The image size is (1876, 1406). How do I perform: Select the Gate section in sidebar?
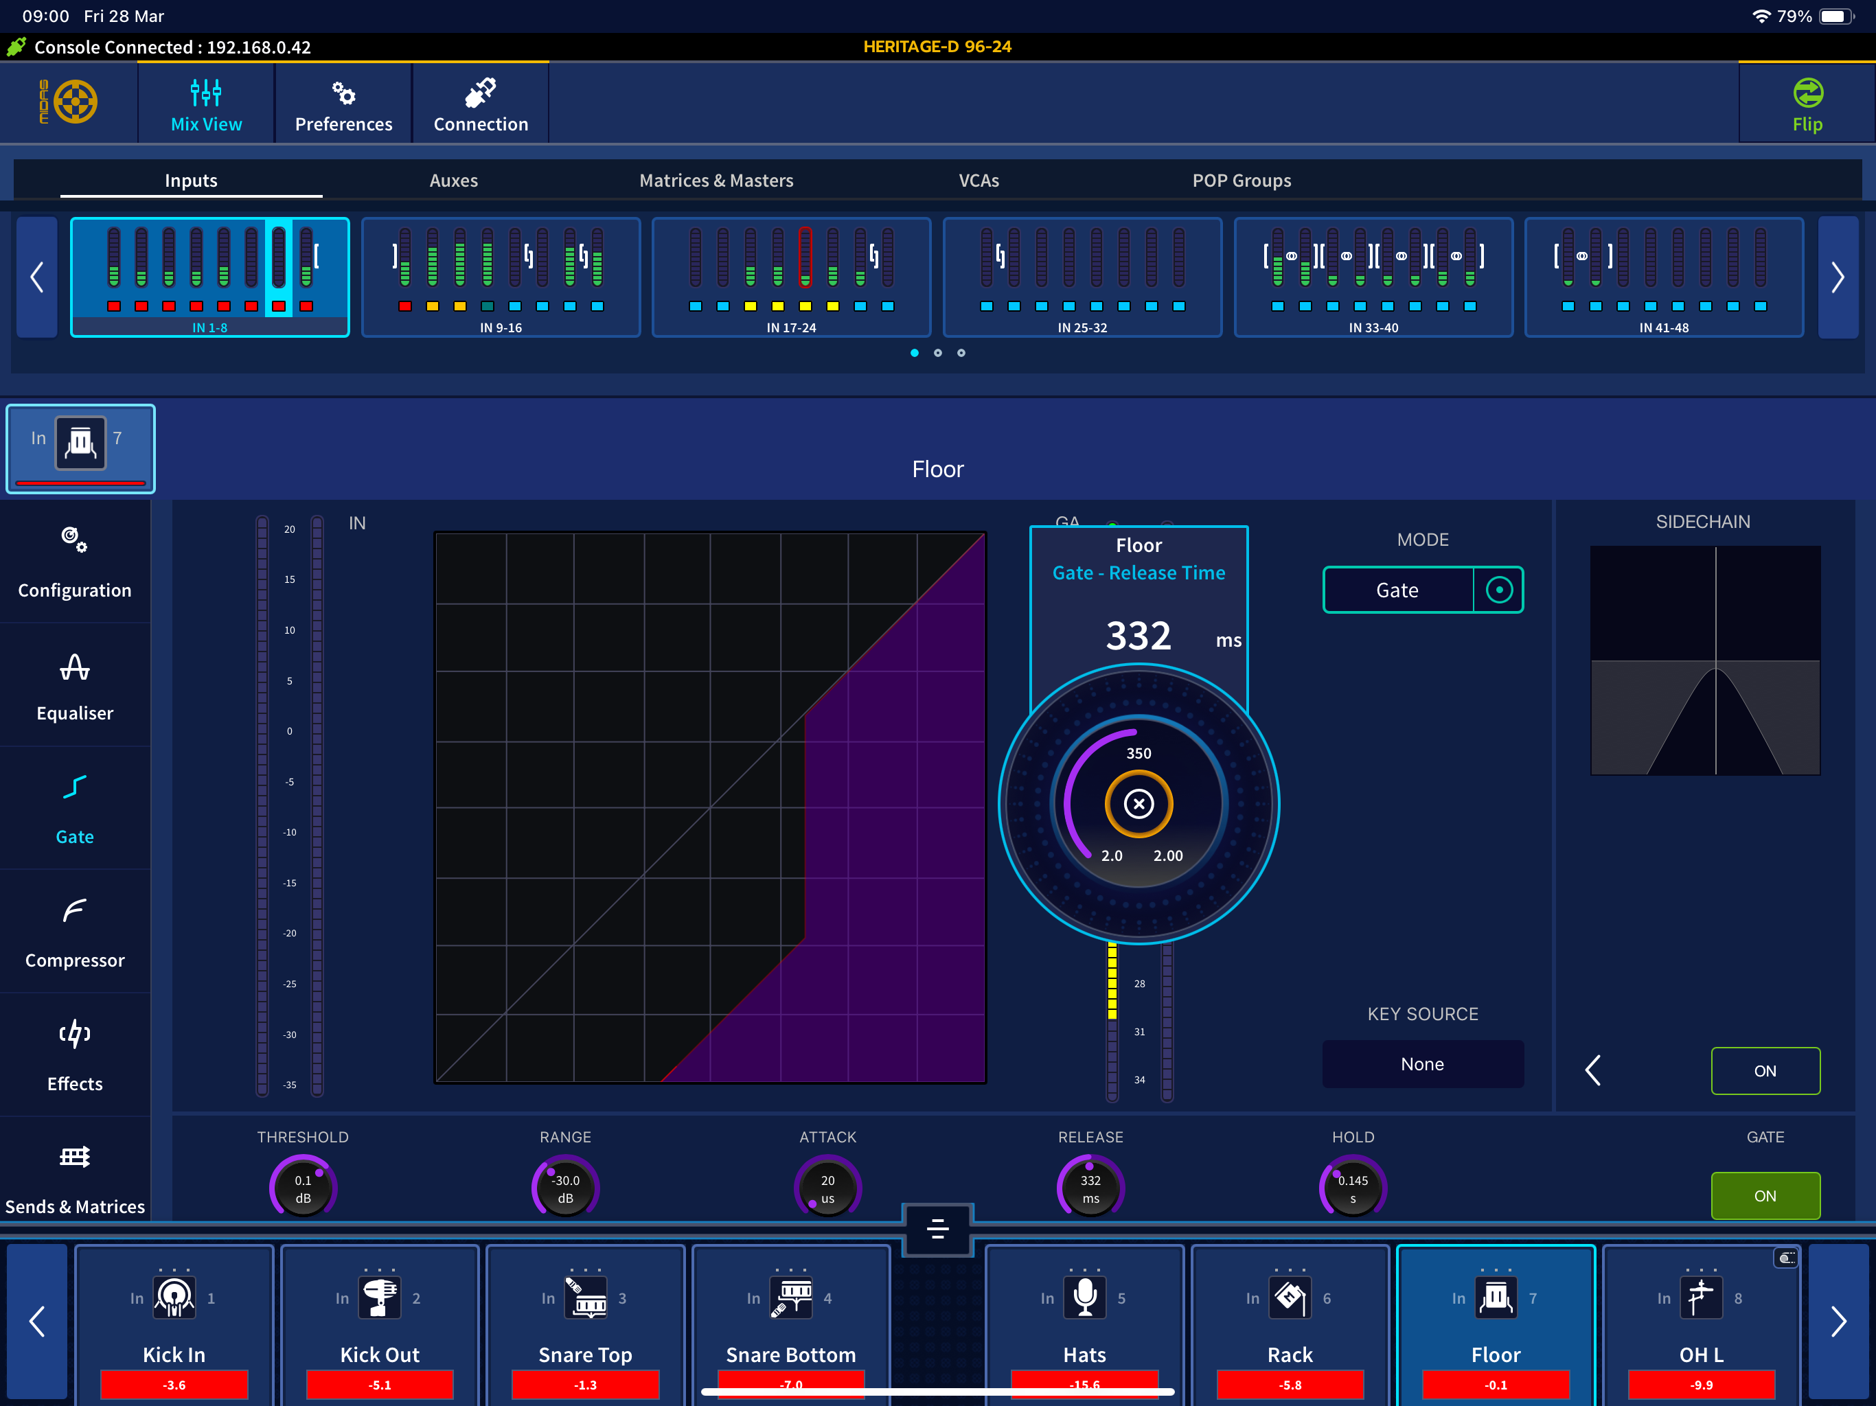75,809
